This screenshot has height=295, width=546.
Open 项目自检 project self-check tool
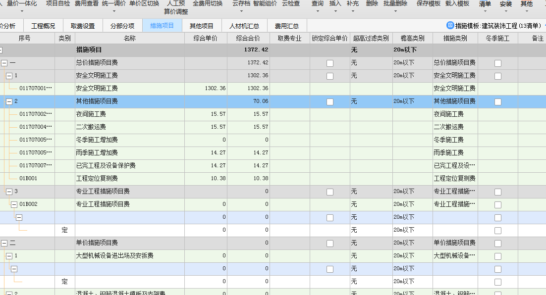[58, 4]
